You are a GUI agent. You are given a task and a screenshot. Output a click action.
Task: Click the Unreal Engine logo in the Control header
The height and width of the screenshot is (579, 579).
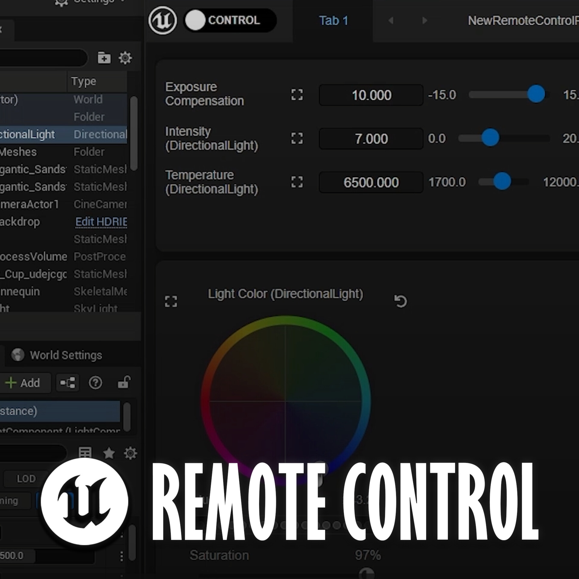(163, 20)
